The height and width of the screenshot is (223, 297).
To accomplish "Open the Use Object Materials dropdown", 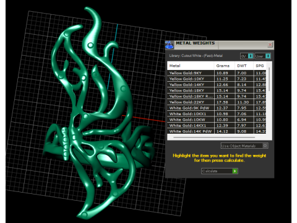I will (244, 146).
